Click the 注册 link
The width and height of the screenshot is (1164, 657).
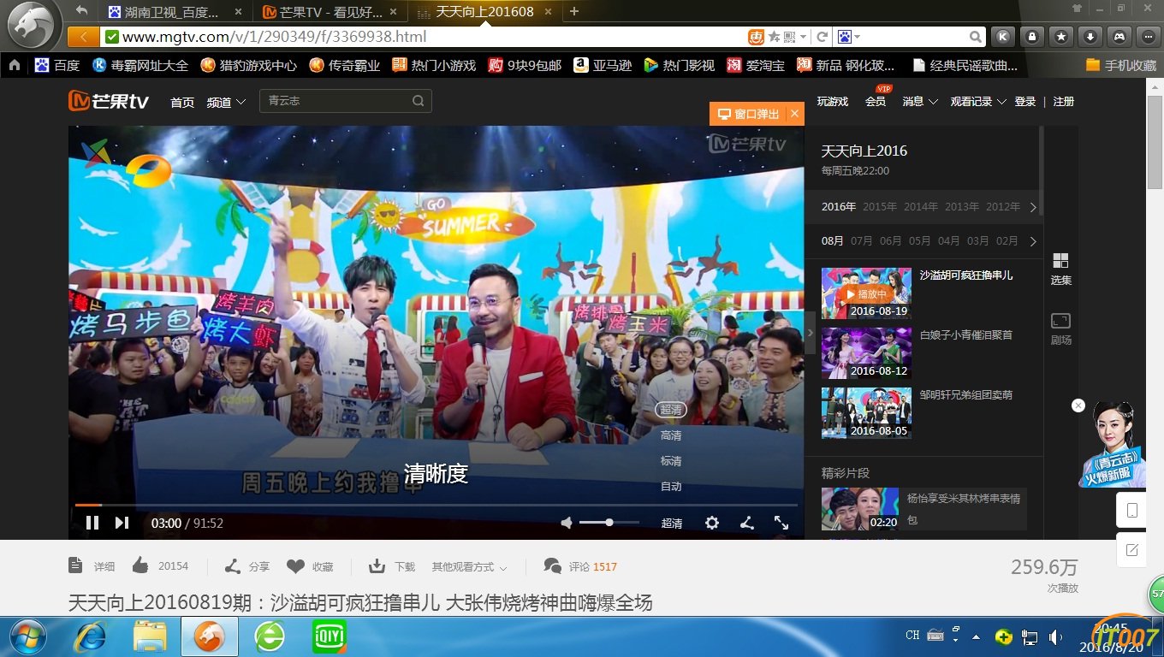pos(1064,102)
